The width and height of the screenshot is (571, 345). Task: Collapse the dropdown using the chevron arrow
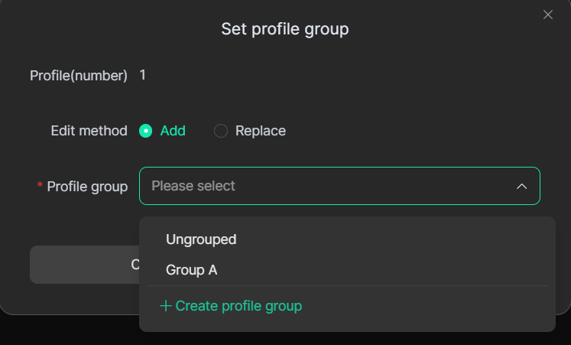click(521, 187)
